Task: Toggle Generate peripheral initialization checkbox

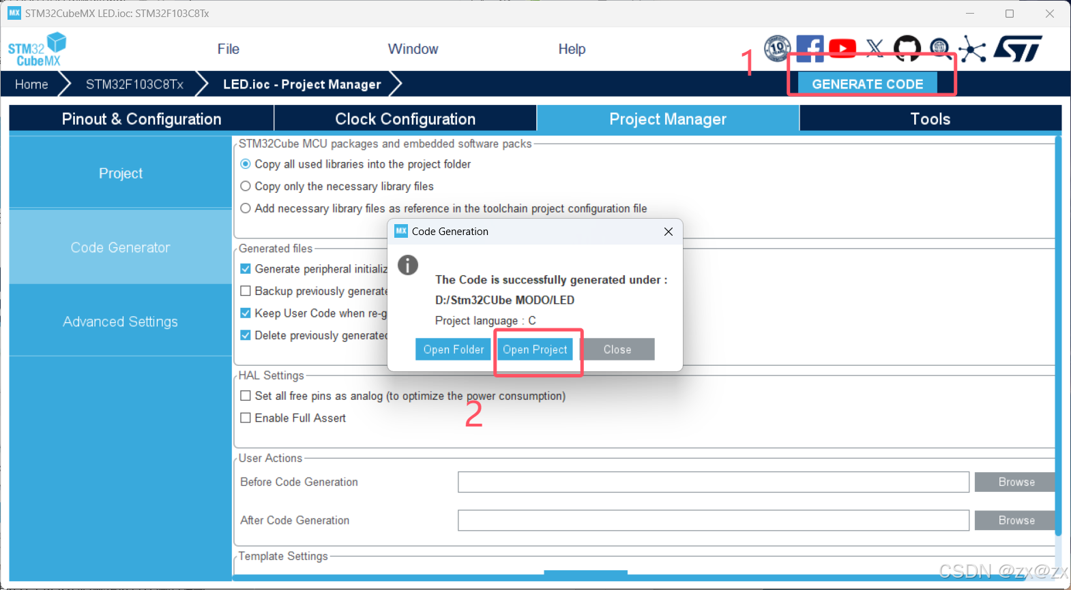Action: coord(246,269)
